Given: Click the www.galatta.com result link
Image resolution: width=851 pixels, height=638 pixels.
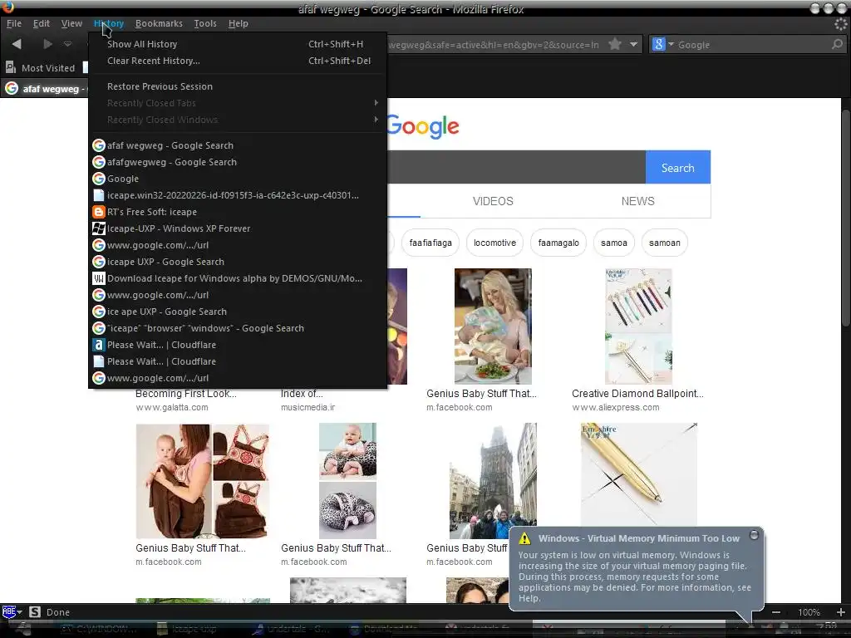Looking at the screenshot, I should (x=172, y=407).
